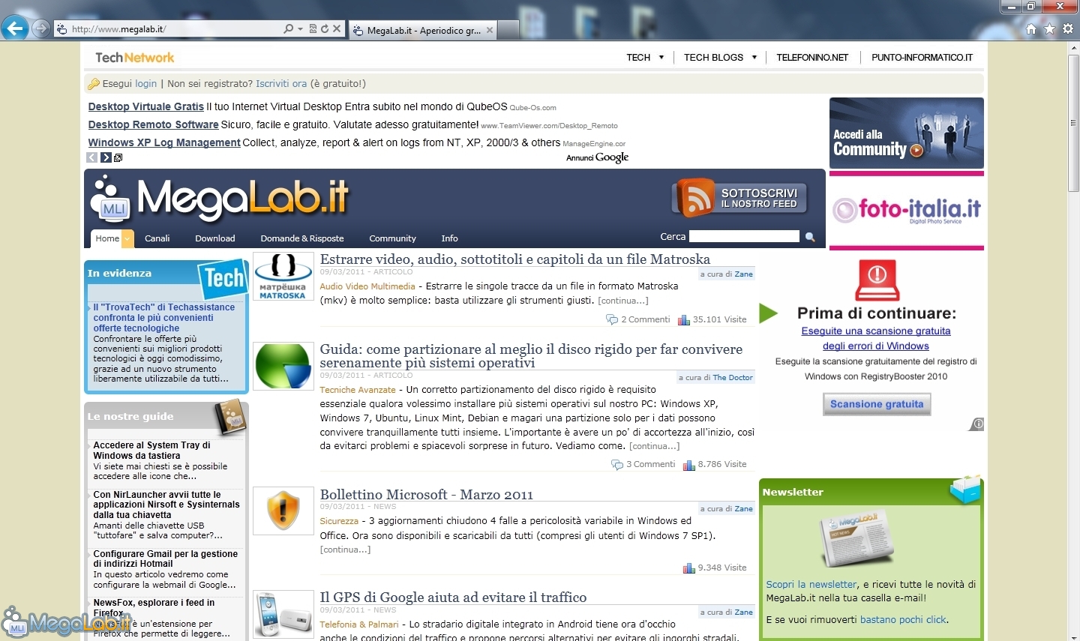Click the bastano pochi click link
The width and height of the screenshot is (1080, 641).
click(x=903, y=620)
